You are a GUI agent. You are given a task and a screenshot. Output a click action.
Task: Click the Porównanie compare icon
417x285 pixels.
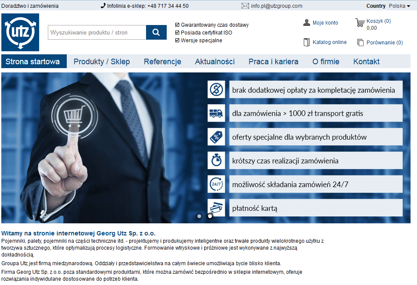click(360, 42)
